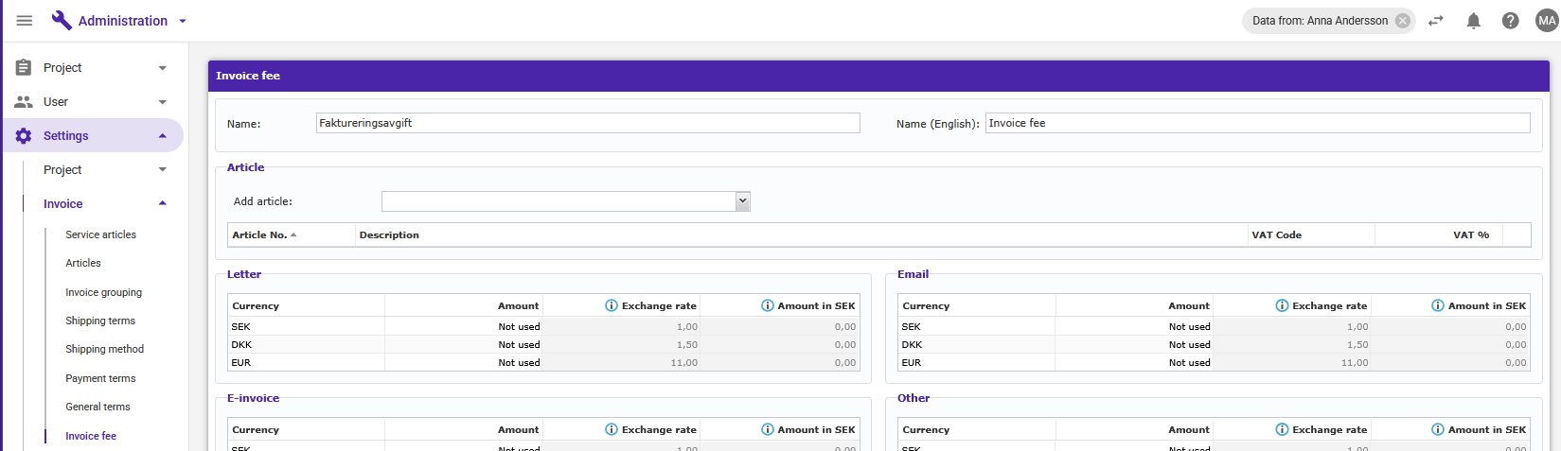Show Exchange rate info icon in Letter table
Image resolution: width=1561 pixels, height=451 pixels.
click(x=612, y=305)
